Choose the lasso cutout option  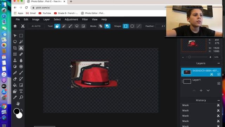77,26
